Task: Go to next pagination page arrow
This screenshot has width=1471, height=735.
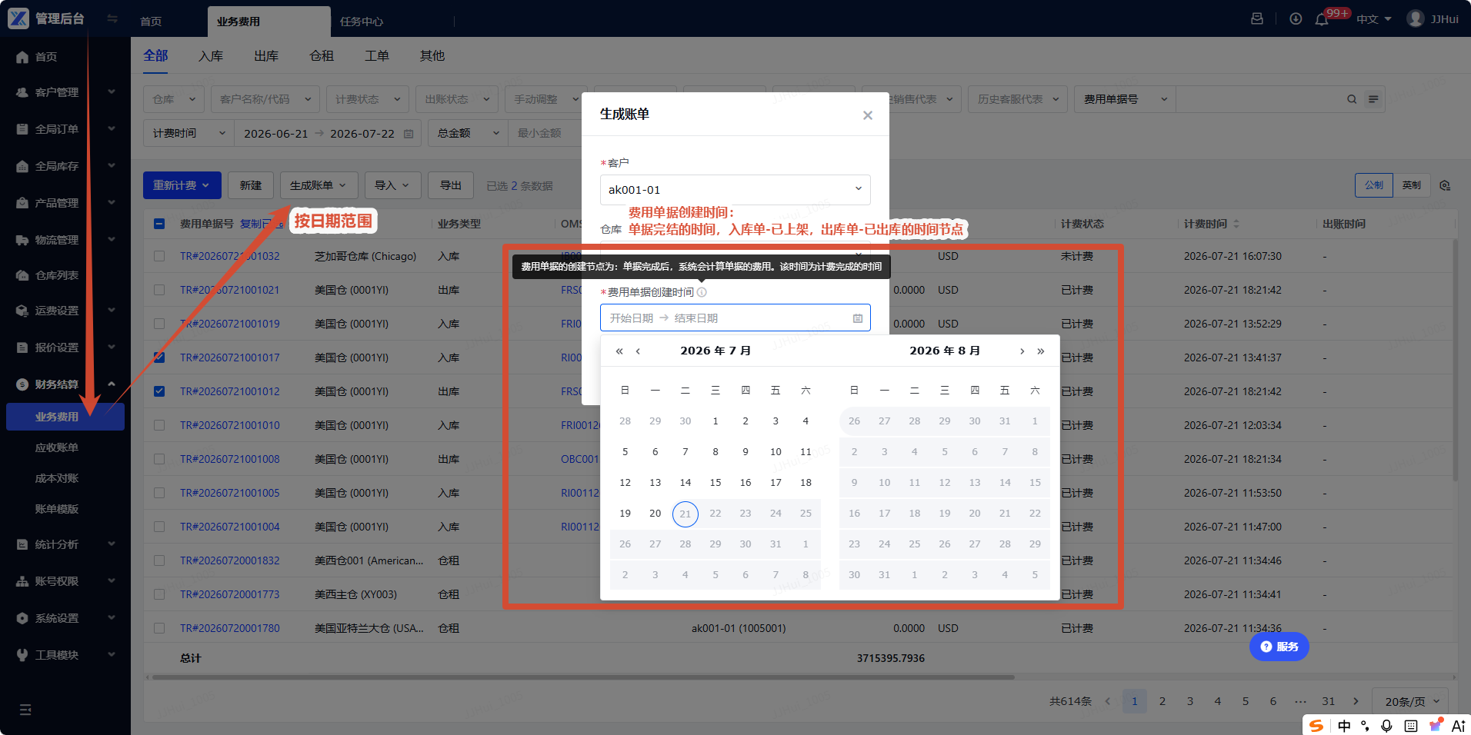Action: [x=1356, y=701]
